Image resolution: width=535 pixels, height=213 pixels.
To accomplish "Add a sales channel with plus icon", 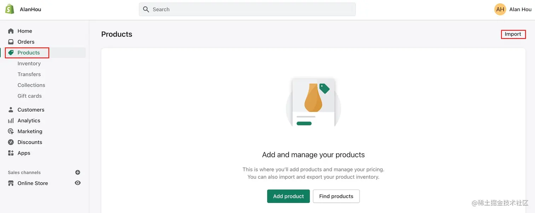I will 78,172.
